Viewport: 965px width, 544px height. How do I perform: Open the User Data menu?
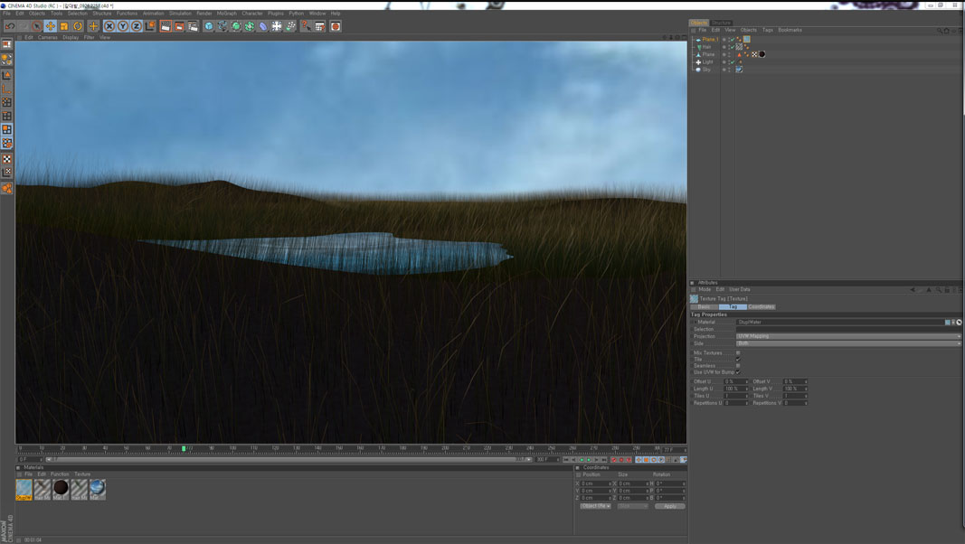(740, 289)
